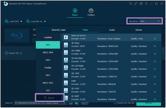Select the Audio format tab

[x=112, y=30]
